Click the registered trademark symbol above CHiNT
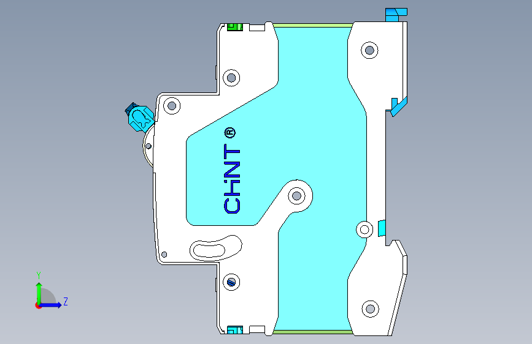532x344 pixels. coord(230,133)
